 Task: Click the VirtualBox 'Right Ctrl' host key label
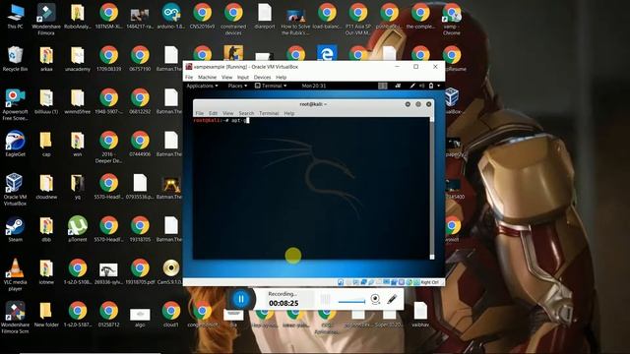tap(430, 282)
